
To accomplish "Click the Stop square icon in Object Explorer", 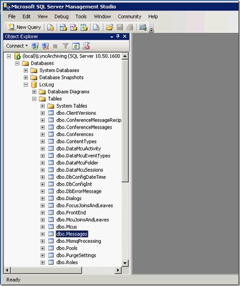I will tap(55, 47).
